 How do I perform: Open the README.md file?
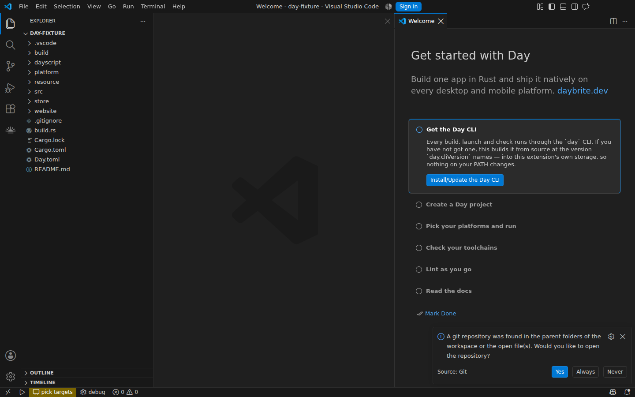pos(87,169)
